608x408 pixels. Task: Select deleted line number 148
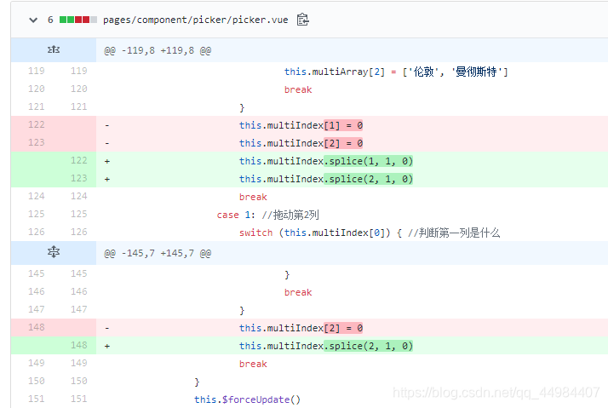click(37, 327)
